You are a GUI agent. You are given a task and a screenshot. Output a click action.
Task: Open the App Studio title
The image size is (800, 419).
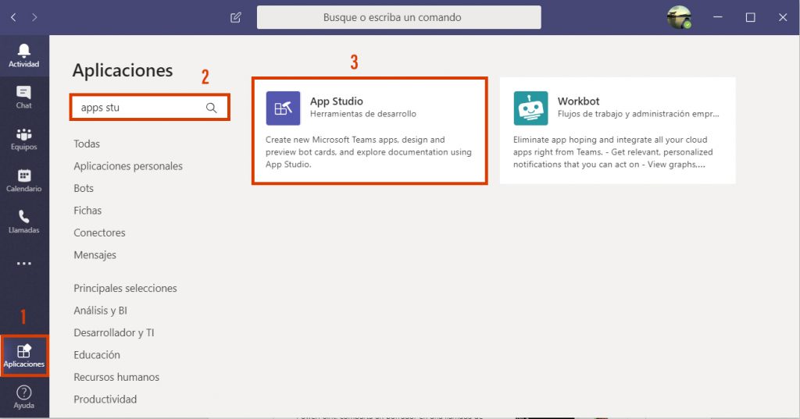point(337,101)
